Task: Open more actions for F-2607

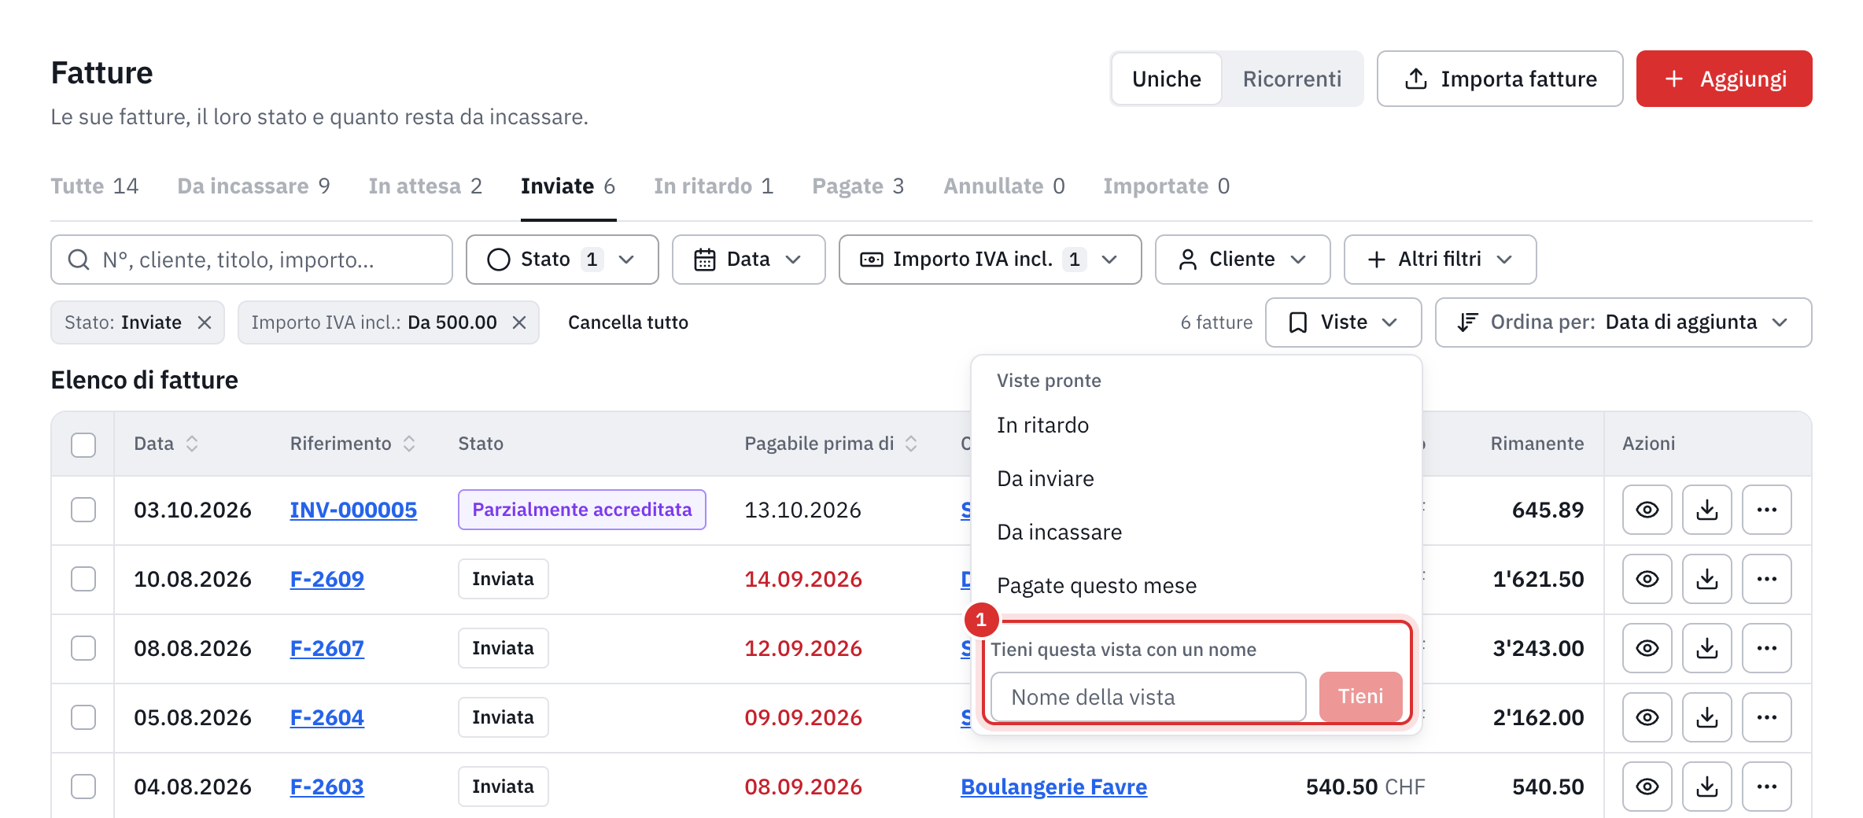Action: point(1766,648)
